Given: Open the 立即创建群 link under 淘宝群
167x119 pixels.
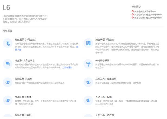Looking at the screenshot, I should pyautogui.click(x=67, y=67).
